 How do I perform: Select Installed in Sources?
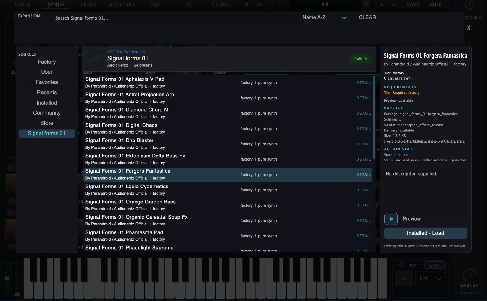(47, 103)
